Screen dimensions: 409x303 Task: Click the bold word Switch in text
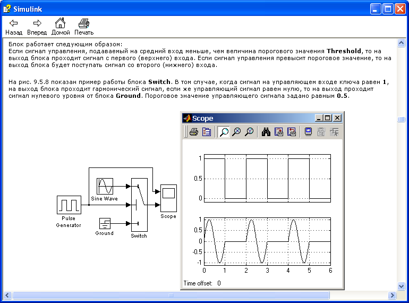click(159, 82)
